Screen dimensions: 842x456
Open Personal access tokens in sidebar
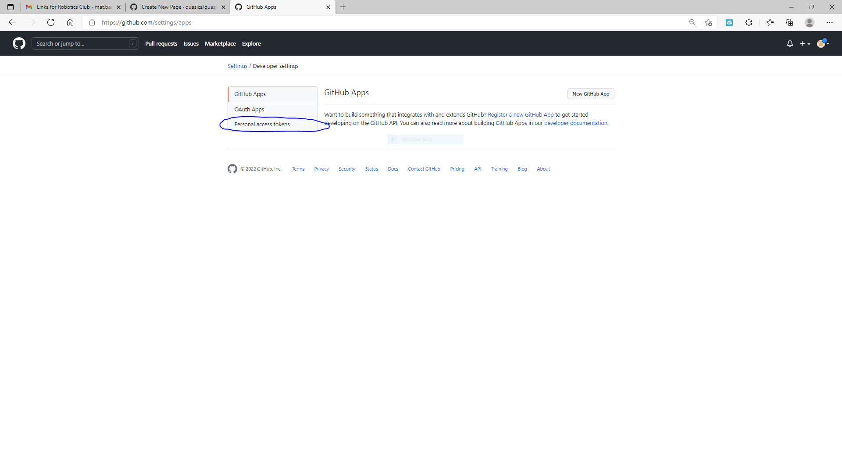(x=273, y=125)
